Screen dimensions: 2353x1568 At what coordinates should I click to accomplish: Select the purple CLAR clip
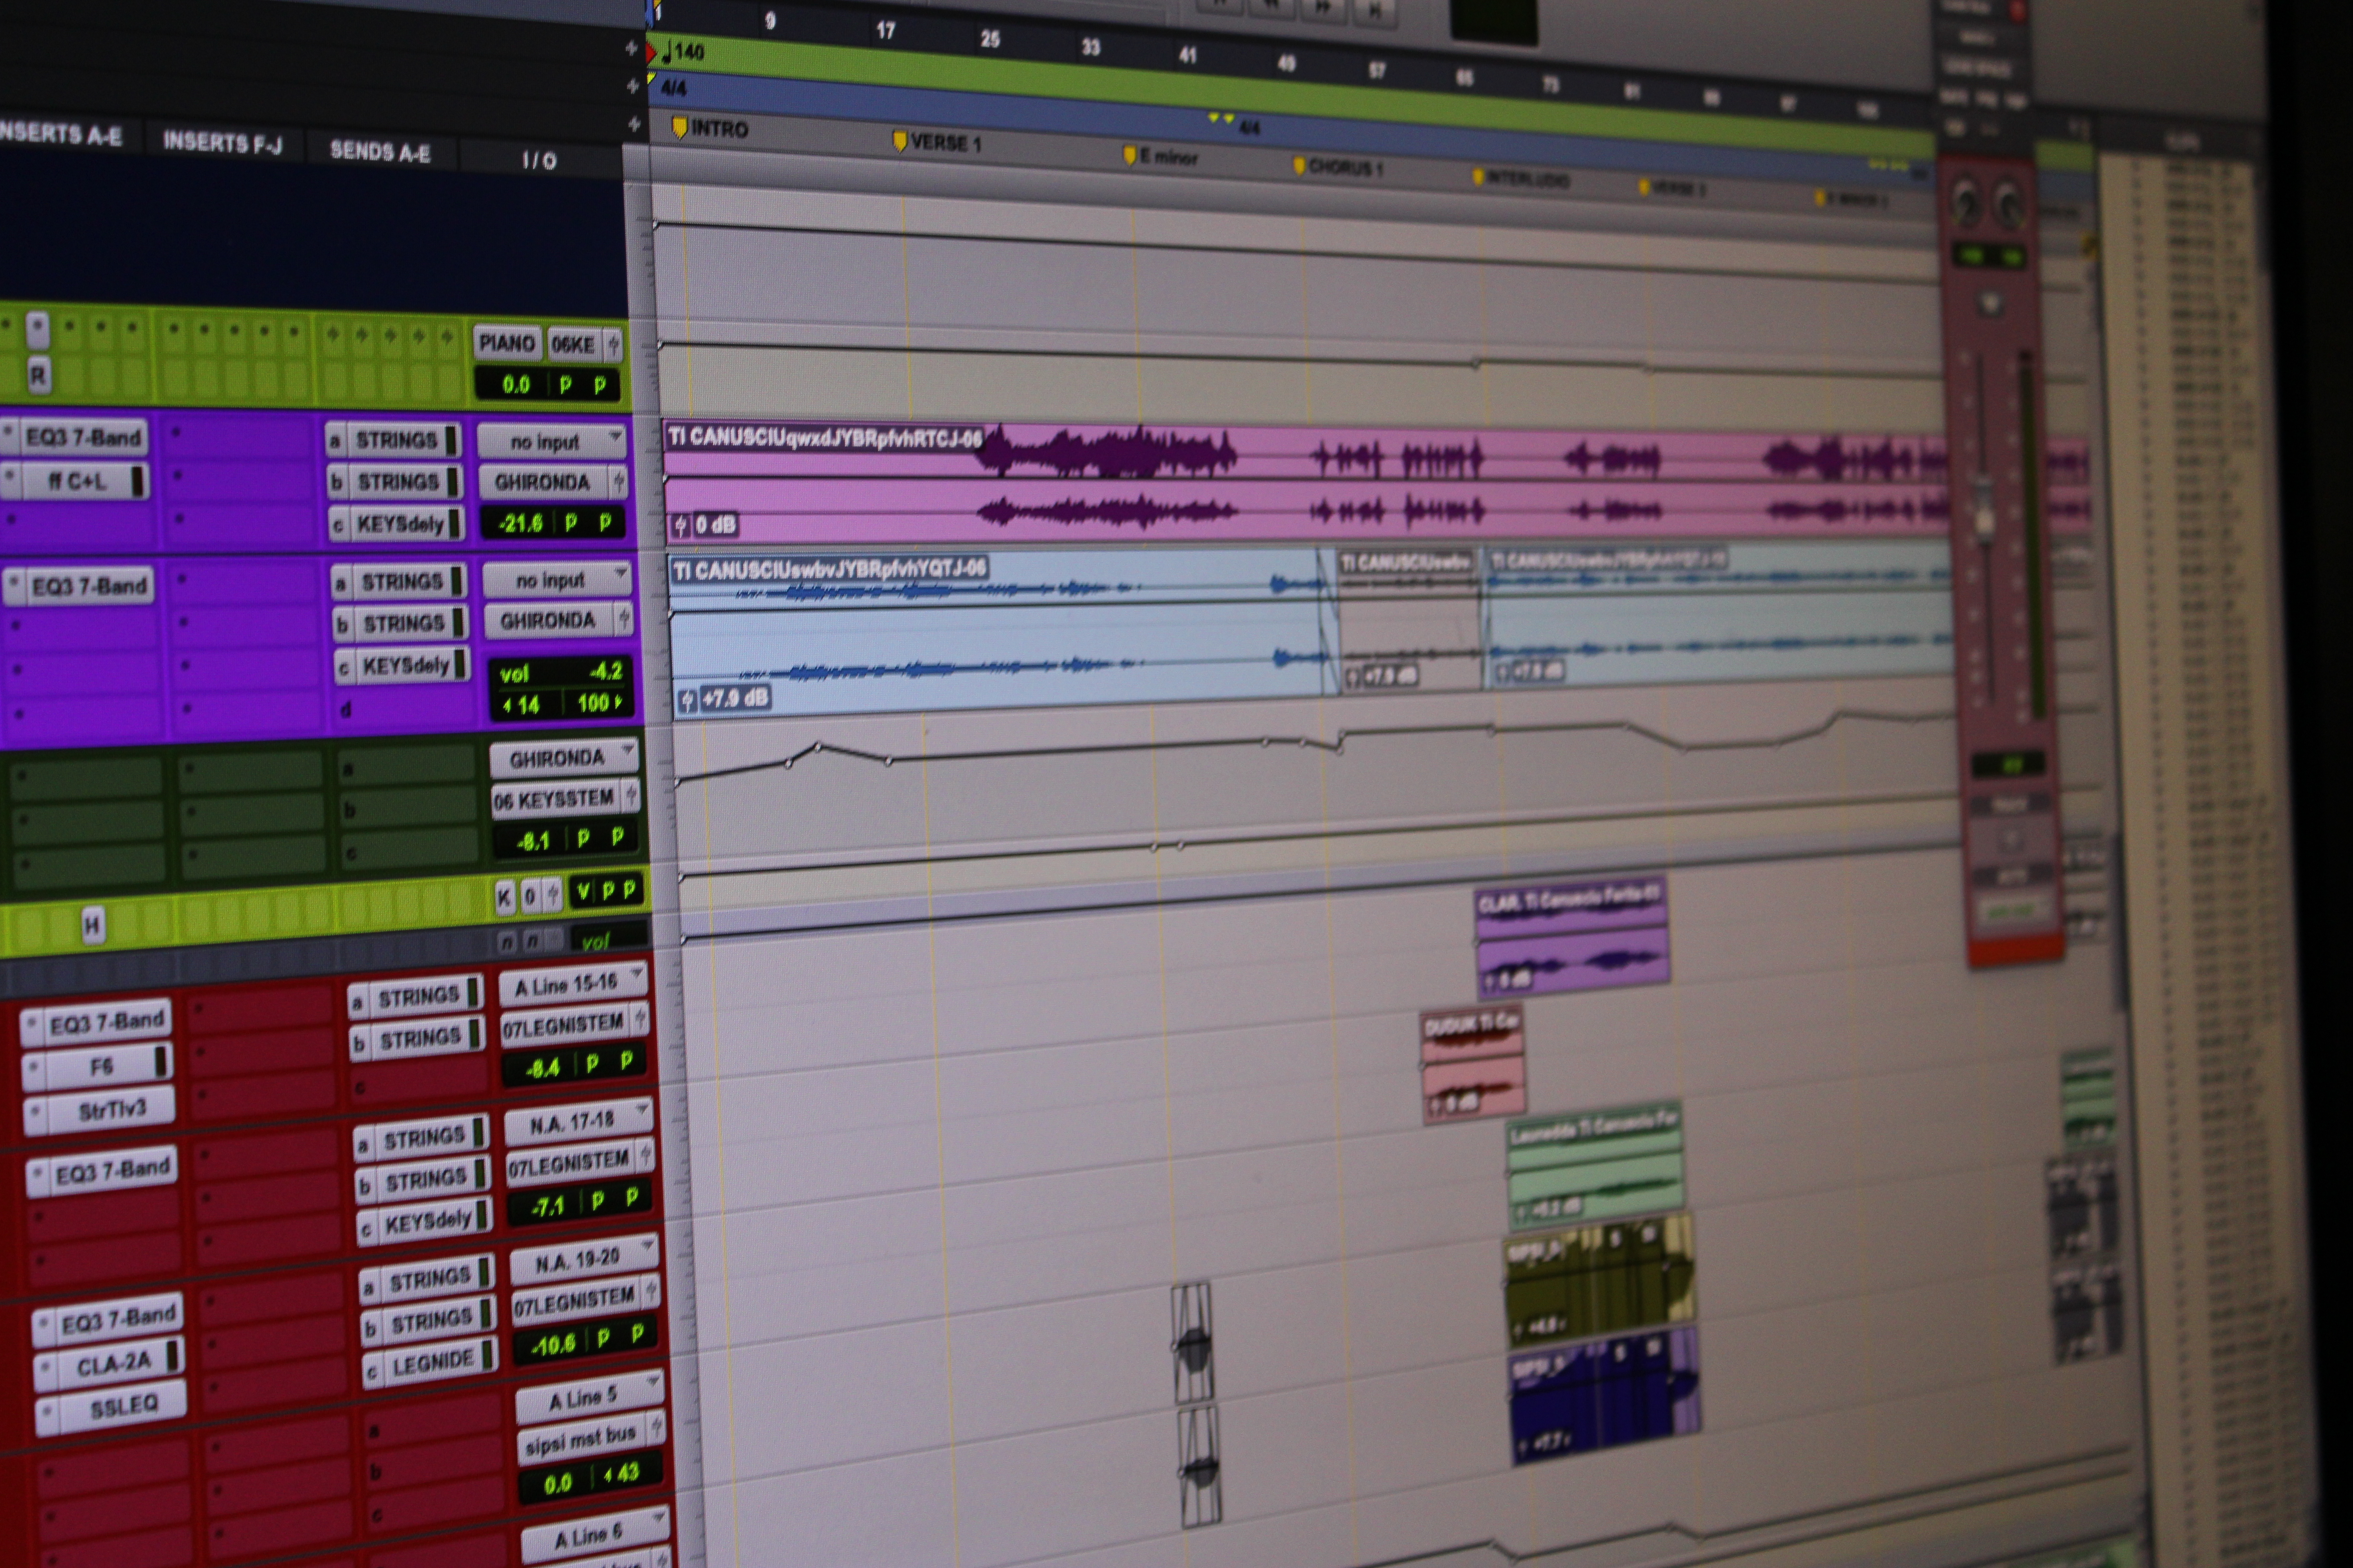point(1572,938)
